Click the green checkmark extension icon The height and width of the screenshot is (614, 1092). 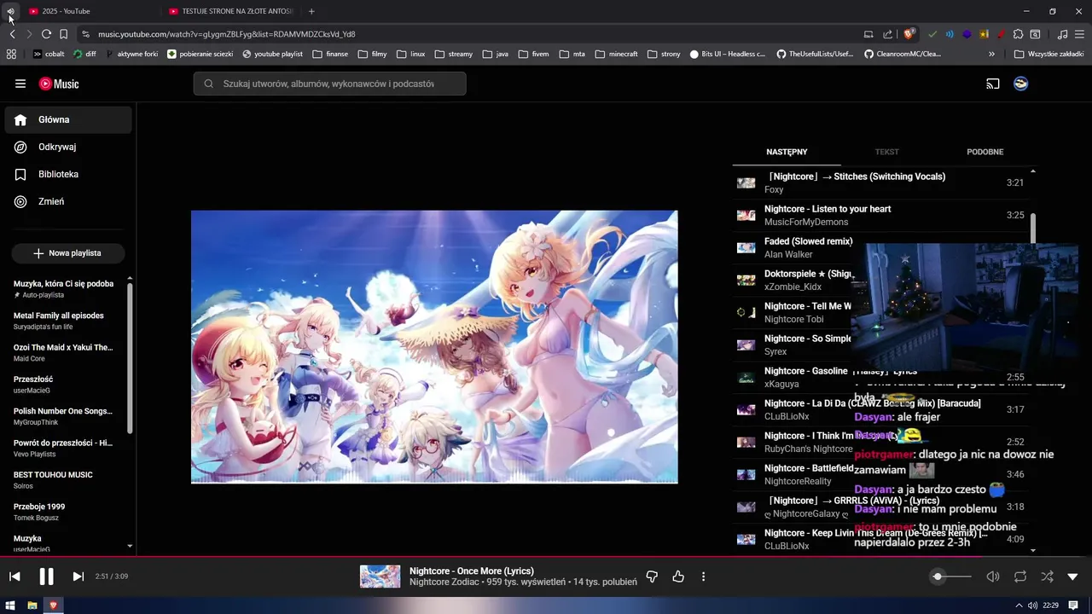pos(932,34)
